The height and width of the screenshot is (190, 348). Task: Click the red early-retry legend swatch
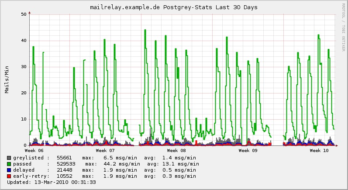tap(9, 176)
